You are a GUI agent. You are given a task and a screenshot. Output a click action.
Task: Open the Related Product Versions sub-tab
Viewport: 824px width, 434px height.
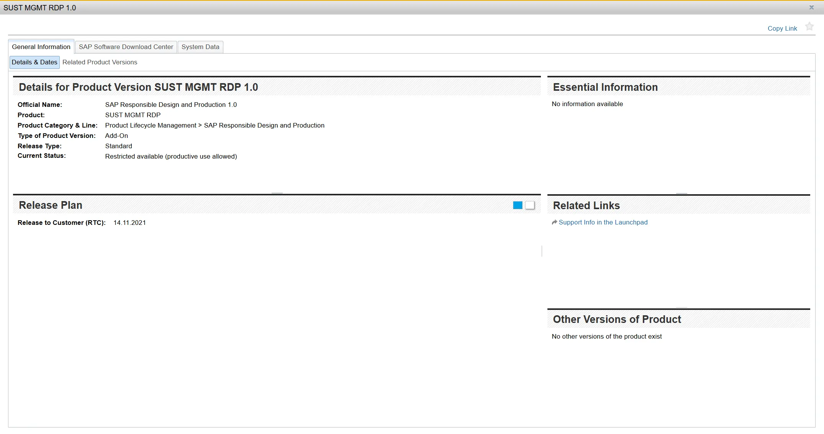100,62
